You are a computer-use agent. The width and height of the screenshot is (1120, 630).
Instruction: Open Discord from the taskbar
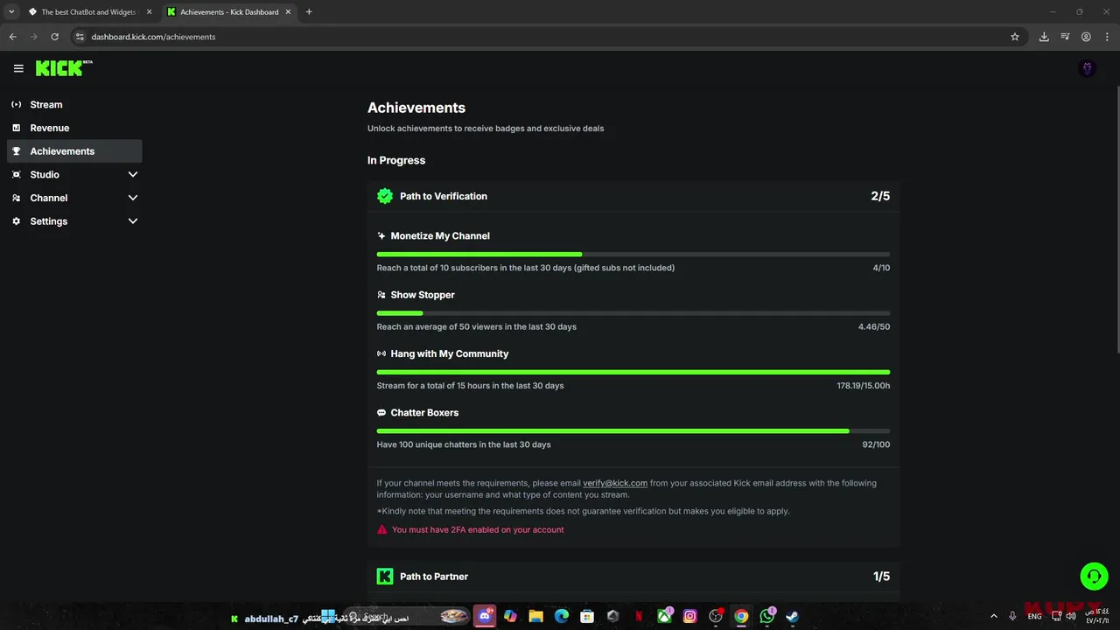coord(485,616)
